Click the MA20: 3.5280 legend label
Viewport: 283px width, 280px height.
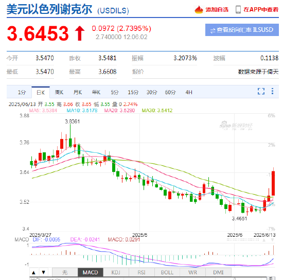coord(119,110)
